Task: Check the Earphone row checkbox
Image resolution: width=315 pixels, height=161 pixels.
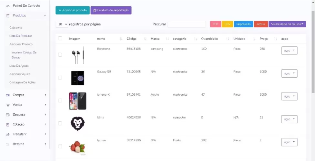Action: (60, 55)
